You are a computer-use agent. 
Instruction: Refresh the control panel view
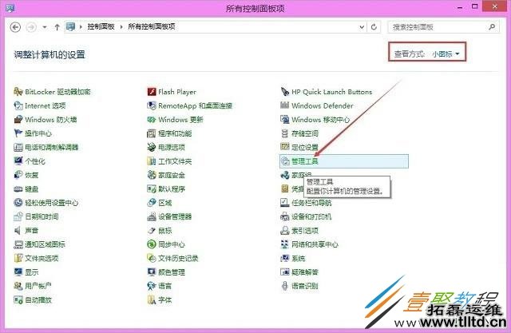point(374,26)
